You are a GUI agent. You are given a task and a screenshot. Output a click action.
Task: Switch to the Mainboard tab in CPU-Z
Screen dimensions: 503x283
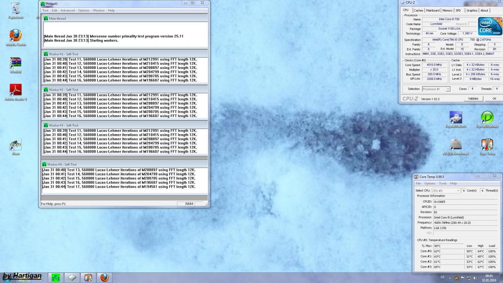432,10
